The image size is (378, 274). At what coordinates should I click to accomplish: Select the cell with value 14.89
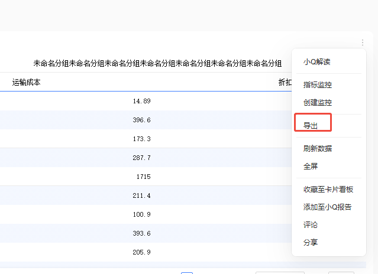pos(141,101)
